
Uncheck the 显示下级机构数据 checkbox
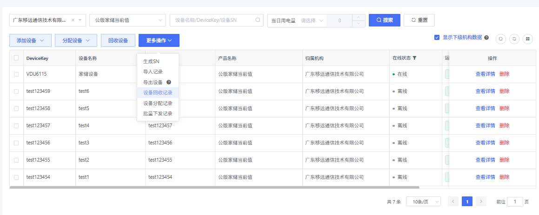tap(437, 38)
